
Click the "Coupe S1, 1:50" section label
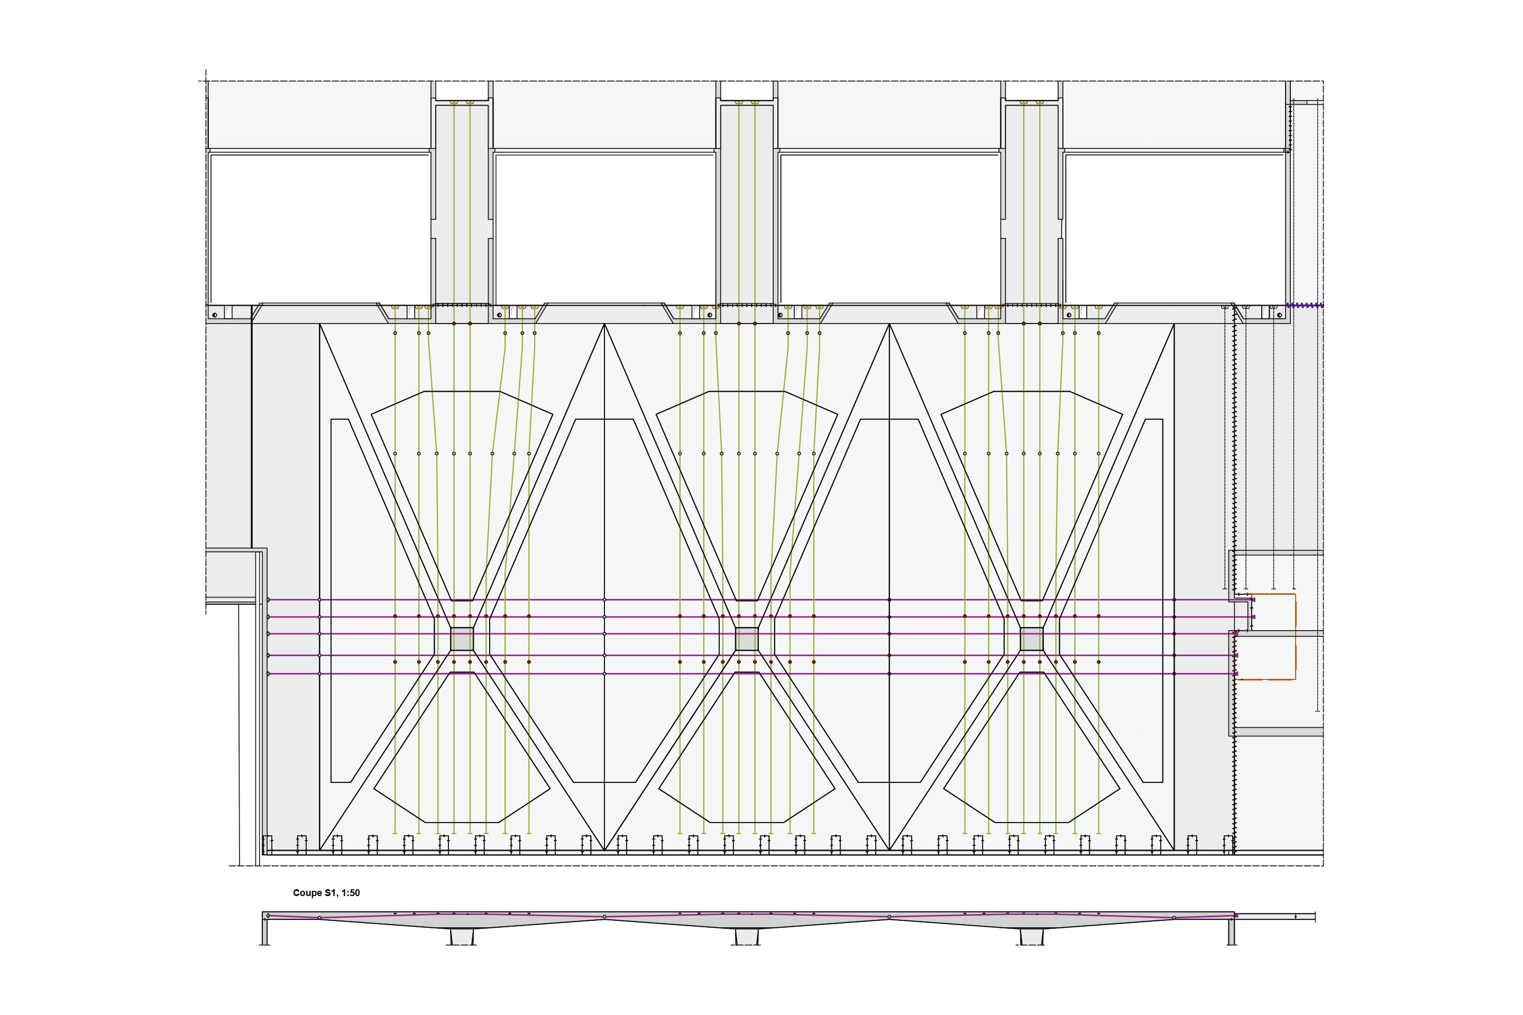pyautogui.click(x=326, y=893)
